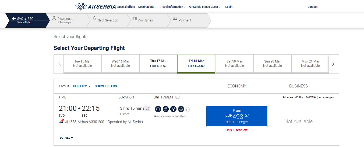
Task: Expand the flight DETAILS section
Action: [x=66, y=138]
